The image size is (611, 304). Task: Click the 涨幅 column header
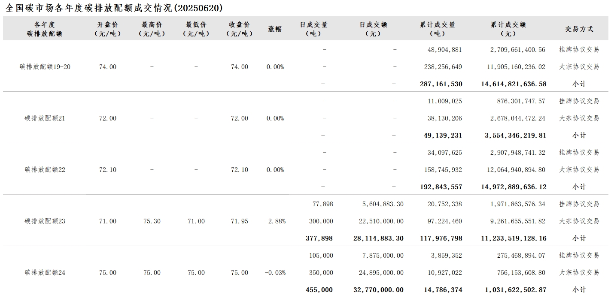coord(275,29)
